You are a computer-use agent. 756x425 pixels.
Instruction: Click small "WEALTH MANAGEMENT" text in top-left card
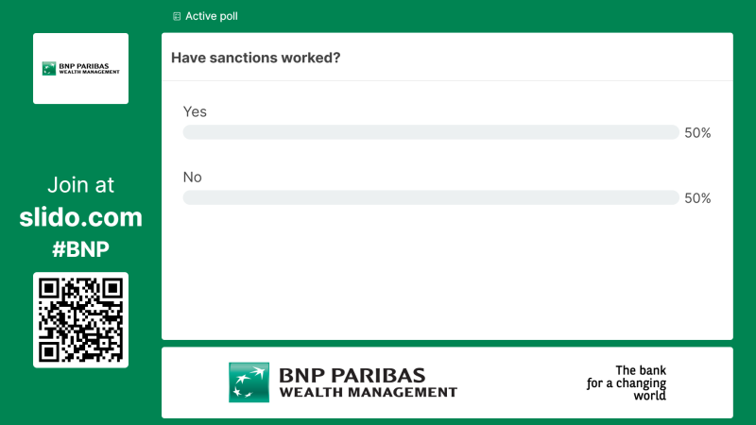89,73
